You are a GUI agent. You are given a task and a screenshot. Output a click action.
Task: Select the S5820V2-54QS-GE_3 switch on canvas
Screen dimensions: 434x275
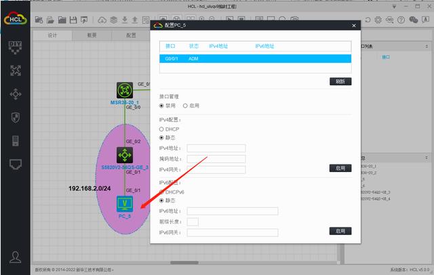(125, 155)
